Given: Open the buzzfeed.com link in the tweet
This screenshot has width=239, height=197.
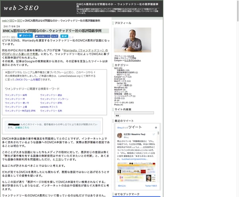Looking at the screenshot, I should tap(135, 159).
